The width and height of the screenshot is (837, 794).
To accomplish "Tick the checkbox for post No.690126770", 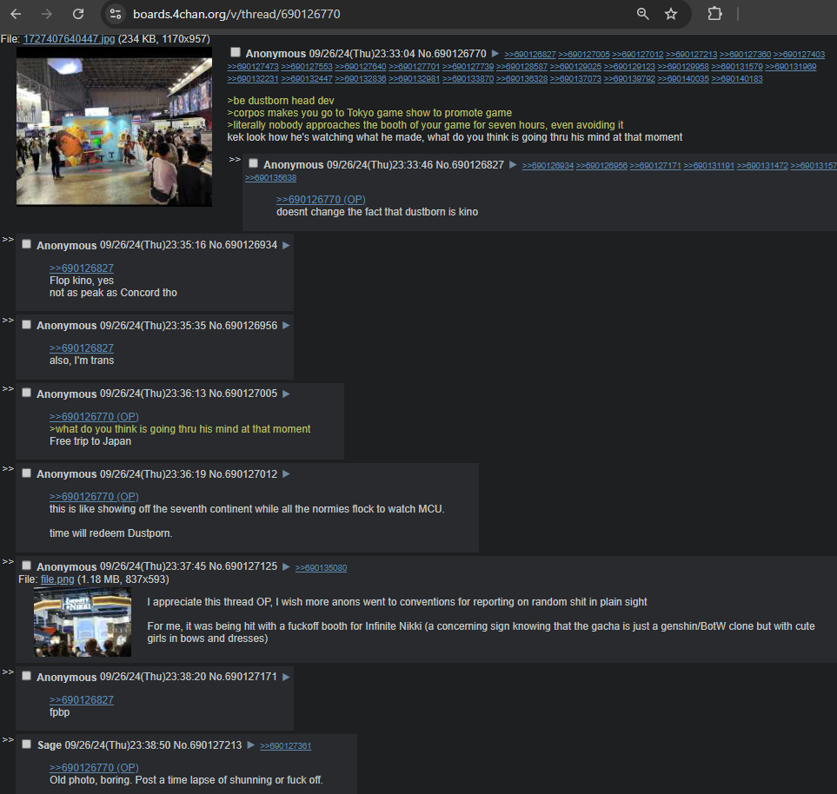I will tap(236, 52).
